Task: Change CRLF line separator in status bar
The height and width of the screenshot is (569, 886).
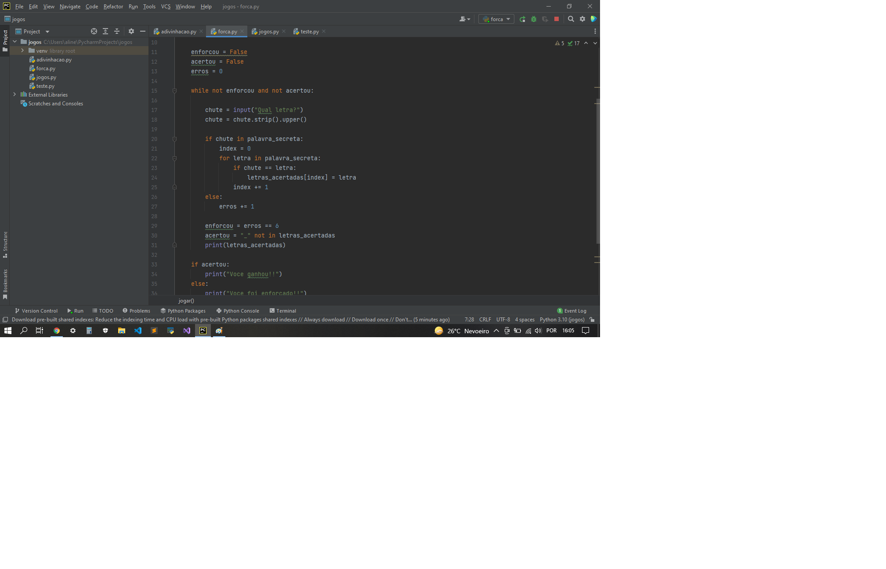Action: (x=485, y=320)
